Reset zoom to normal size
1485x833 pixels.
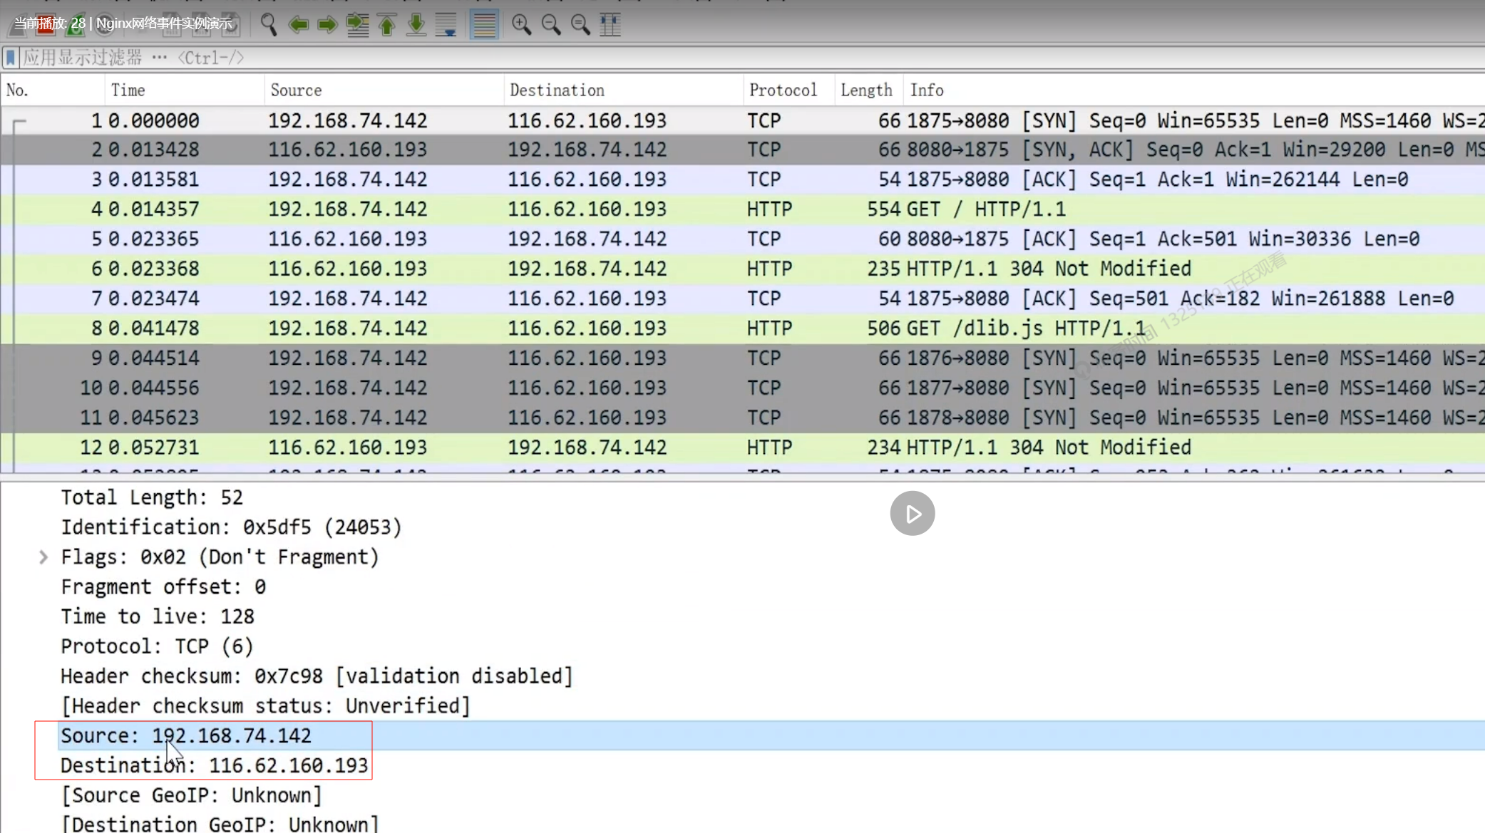point(580,25)
